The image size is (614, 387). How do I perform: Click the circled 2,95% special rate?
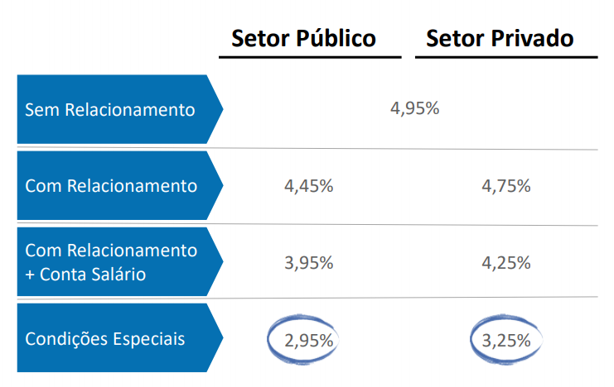pyautogui.click(x=308, y=340)
